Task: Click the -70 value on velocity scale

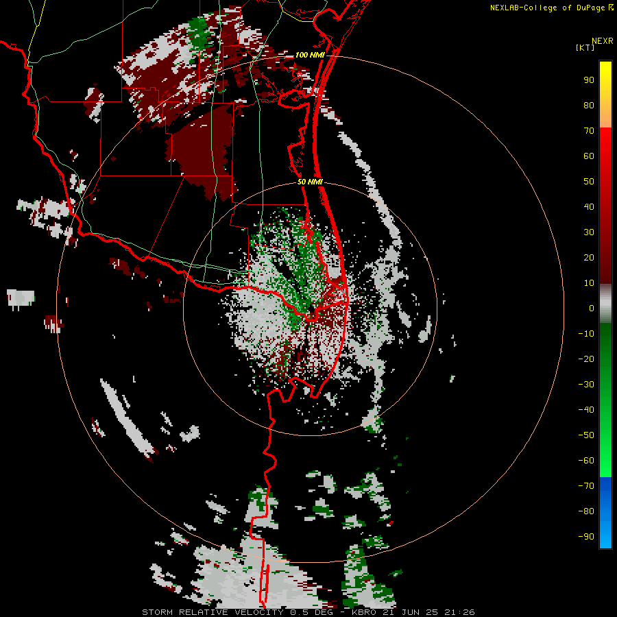Action: pos(586,486)
